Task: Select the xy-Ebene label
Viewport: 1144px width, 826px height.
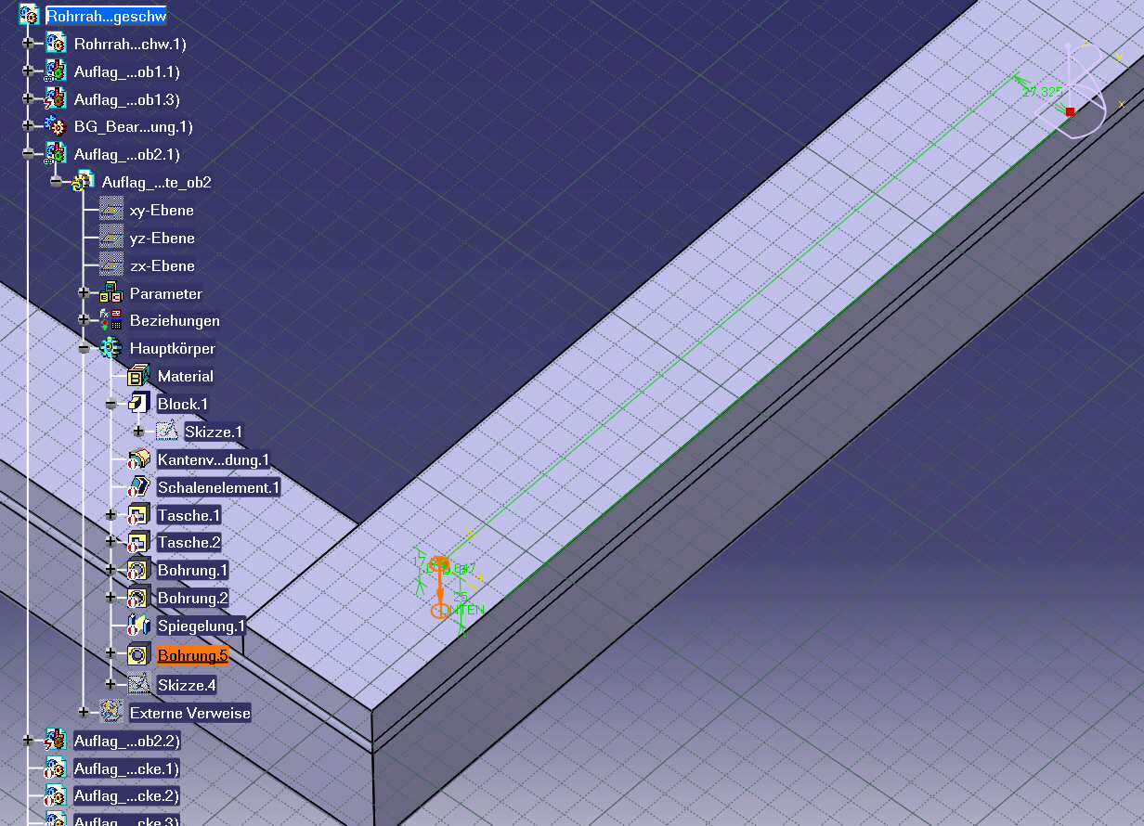Action: [x=162, y=210]
